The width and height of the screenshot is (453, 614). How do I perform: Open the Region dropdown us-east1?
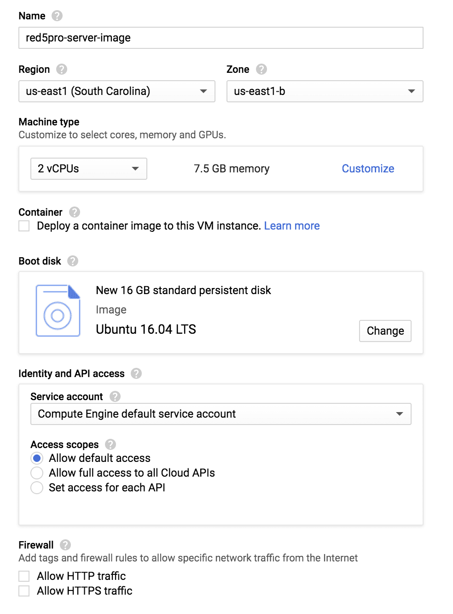click(x=117, y=91)
